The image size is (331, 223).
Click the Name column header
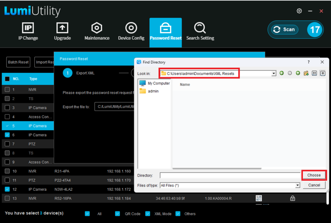click(185, 84)
